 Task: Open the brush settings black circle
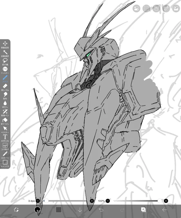point(38,210)
